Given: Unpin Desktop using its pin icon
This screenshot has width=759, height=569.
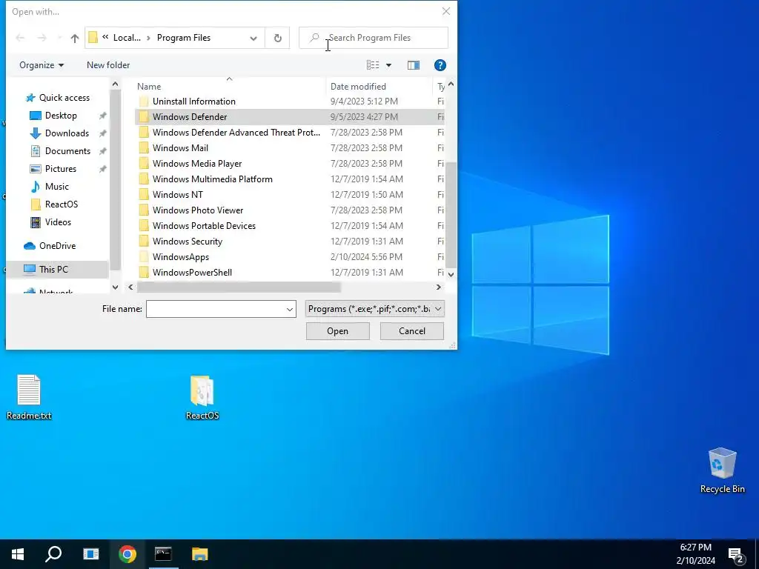Looking at the screenshot, I should click(102, 116).
